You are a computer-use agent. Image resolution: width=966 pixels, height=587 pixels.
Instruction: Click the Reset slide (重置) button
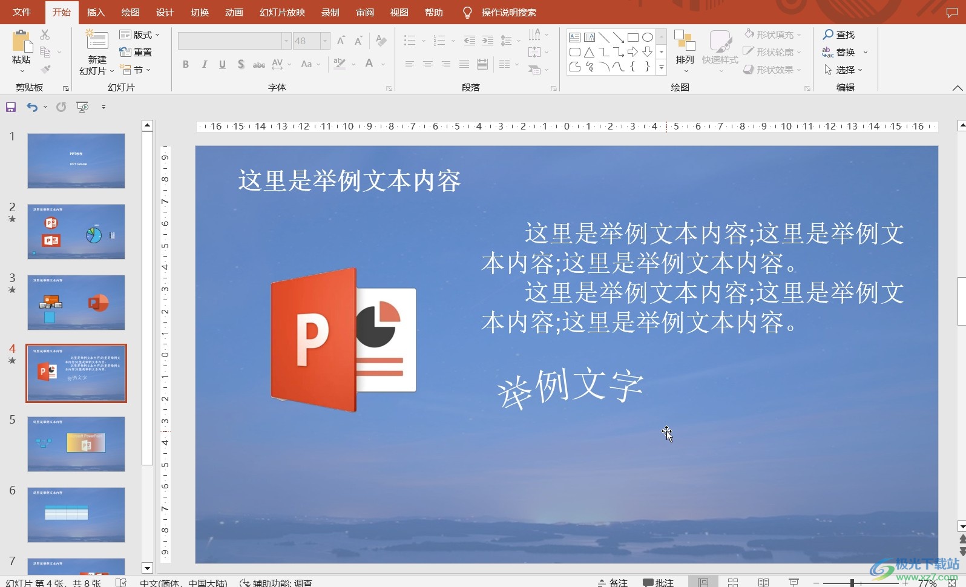136,52
